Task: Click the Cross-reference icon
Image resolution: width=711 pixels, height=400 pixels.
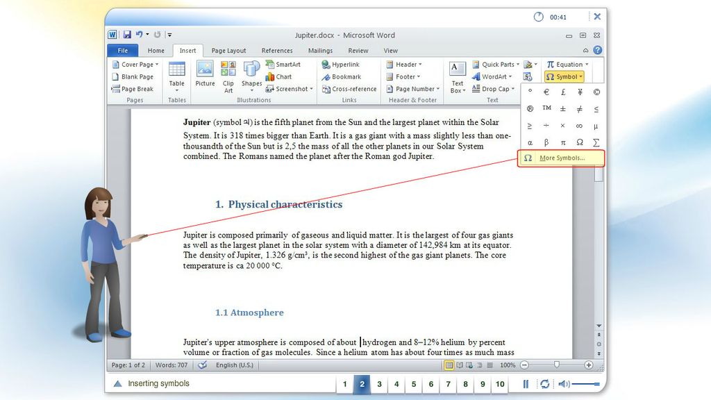Action: click(x=326, y=89)
